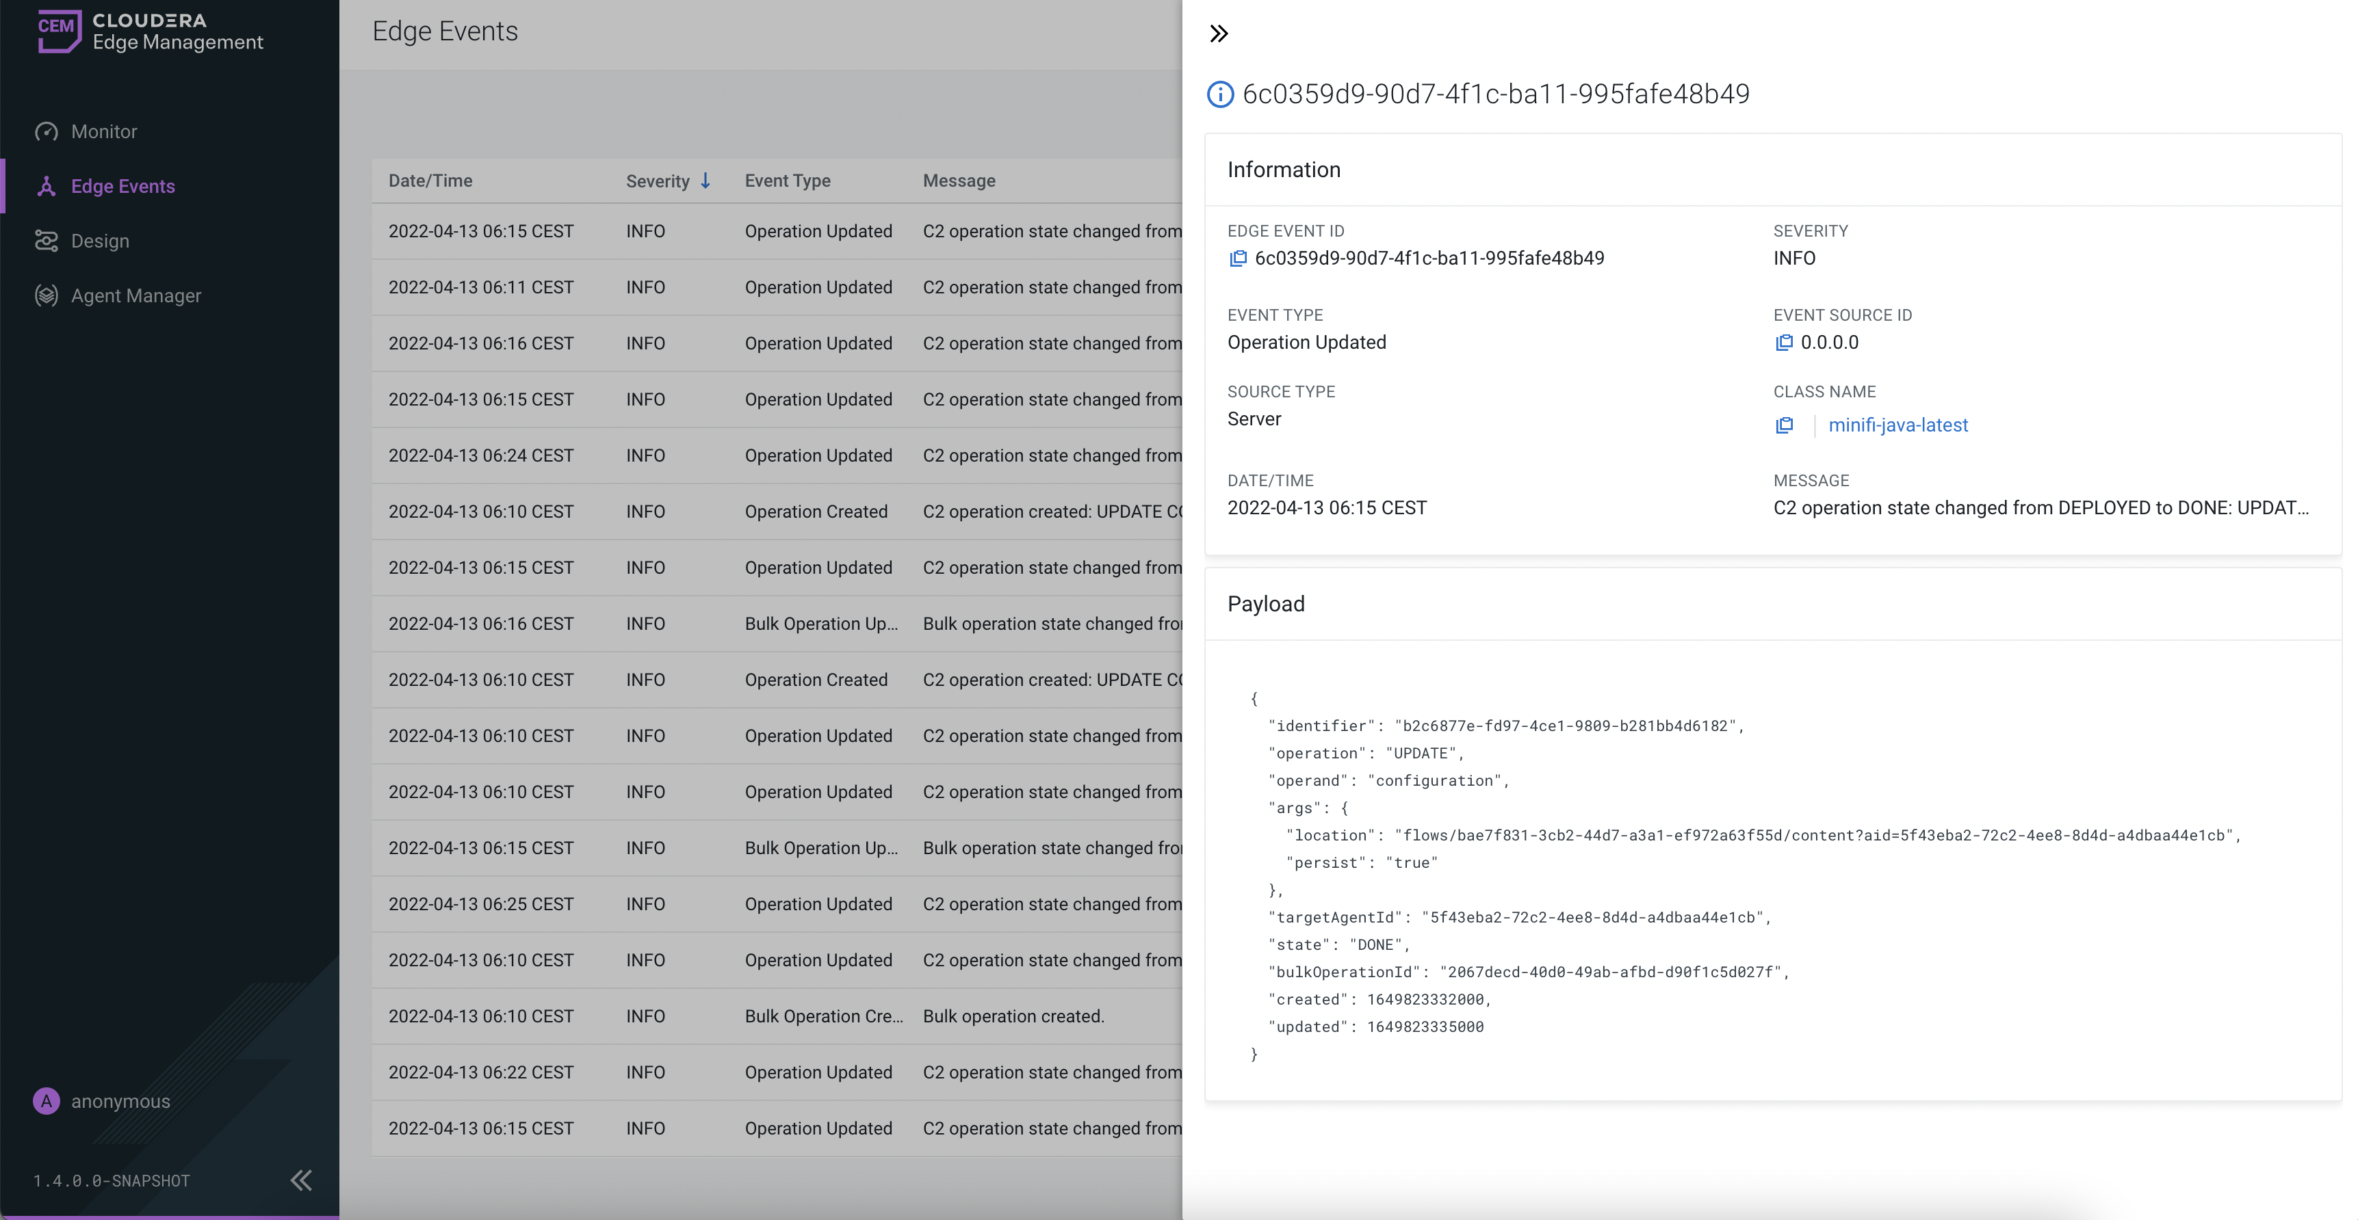Collapse the event details side panel
Viewport: 2358px width, 1220px height.
point(1219,34)
